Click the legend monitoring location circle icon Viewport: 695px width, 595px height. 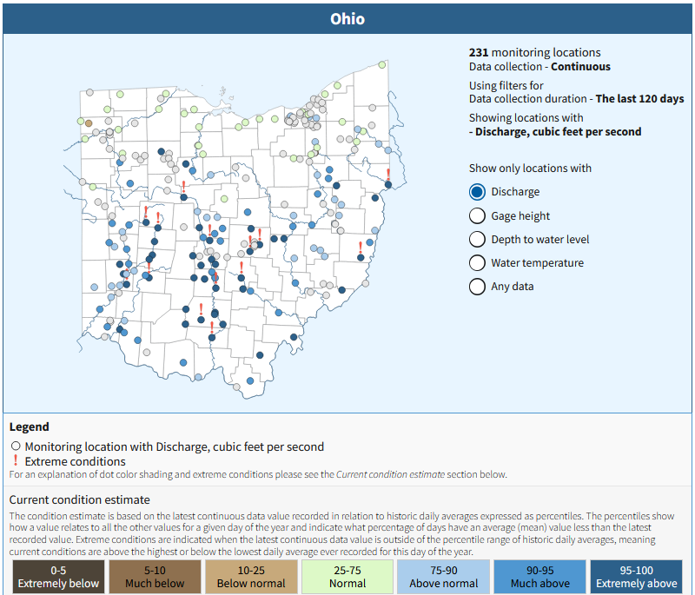(x=16, y=446)
